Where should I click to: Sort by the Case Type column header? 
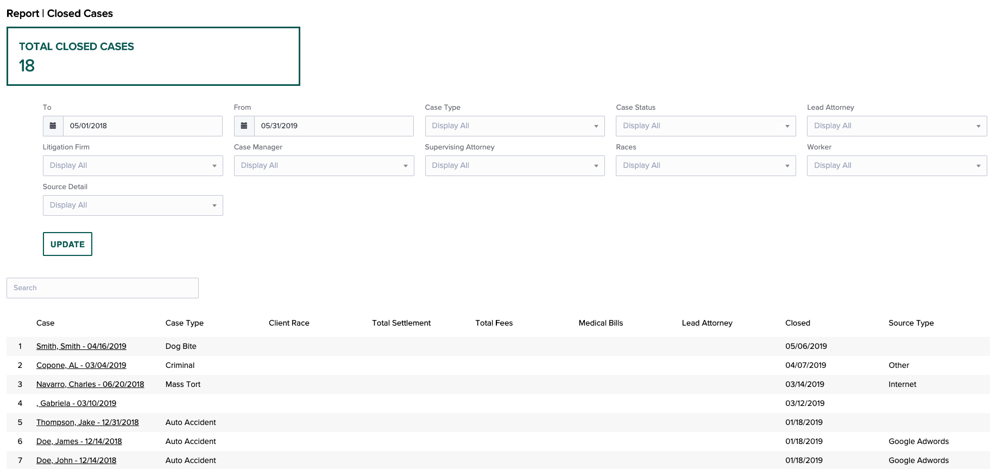(x=185, y=323)
